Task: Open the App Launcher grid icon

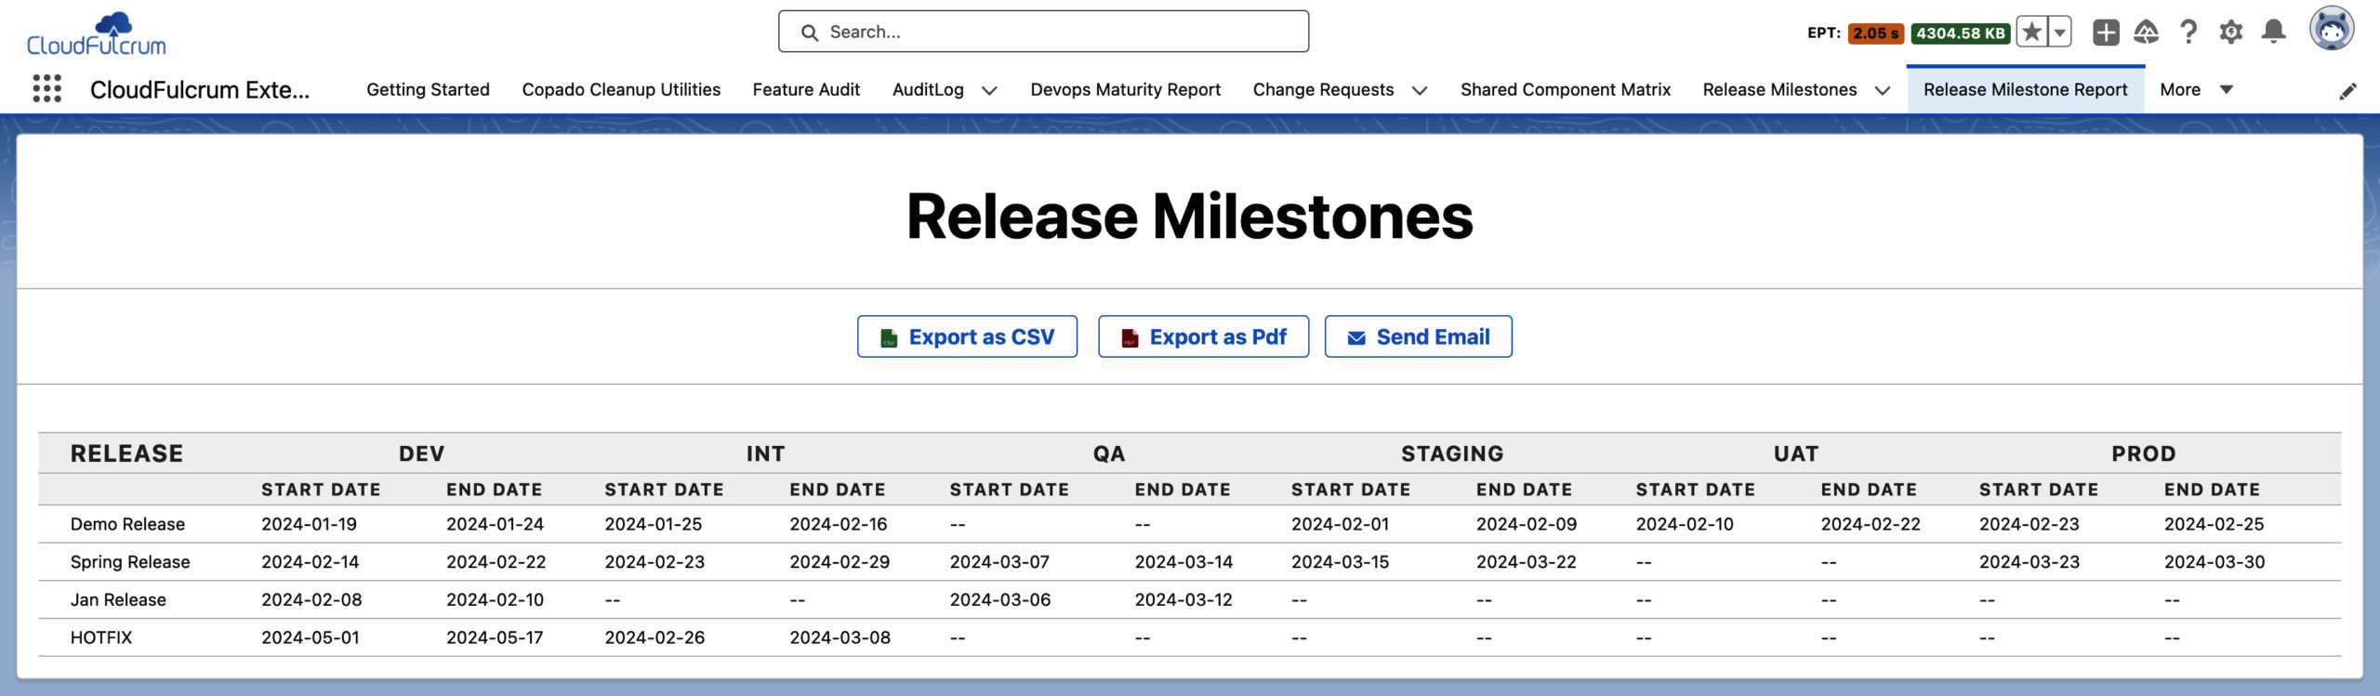Action: point(46,88)
